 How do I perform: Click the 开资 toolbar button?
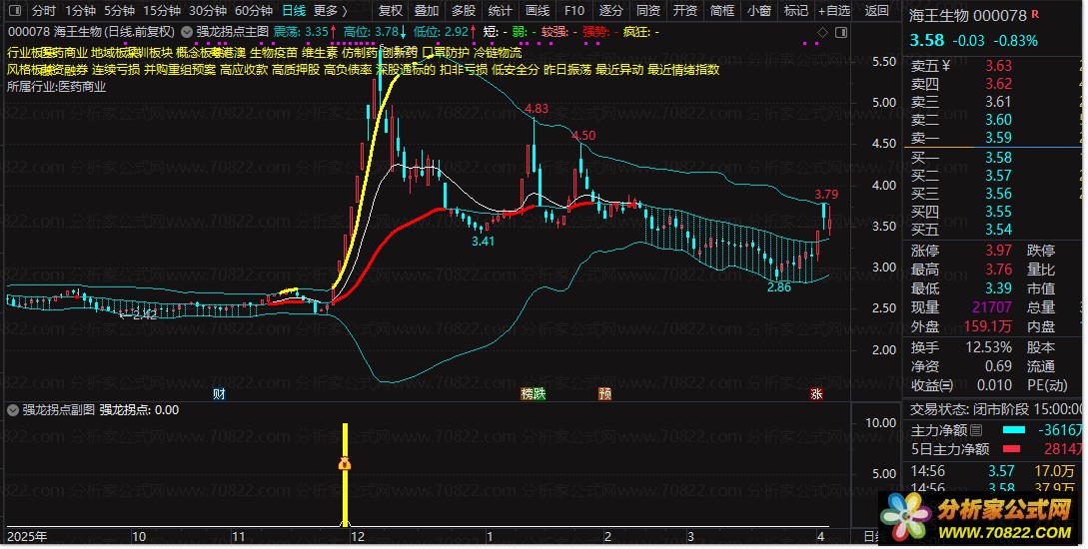coord(684,10)
